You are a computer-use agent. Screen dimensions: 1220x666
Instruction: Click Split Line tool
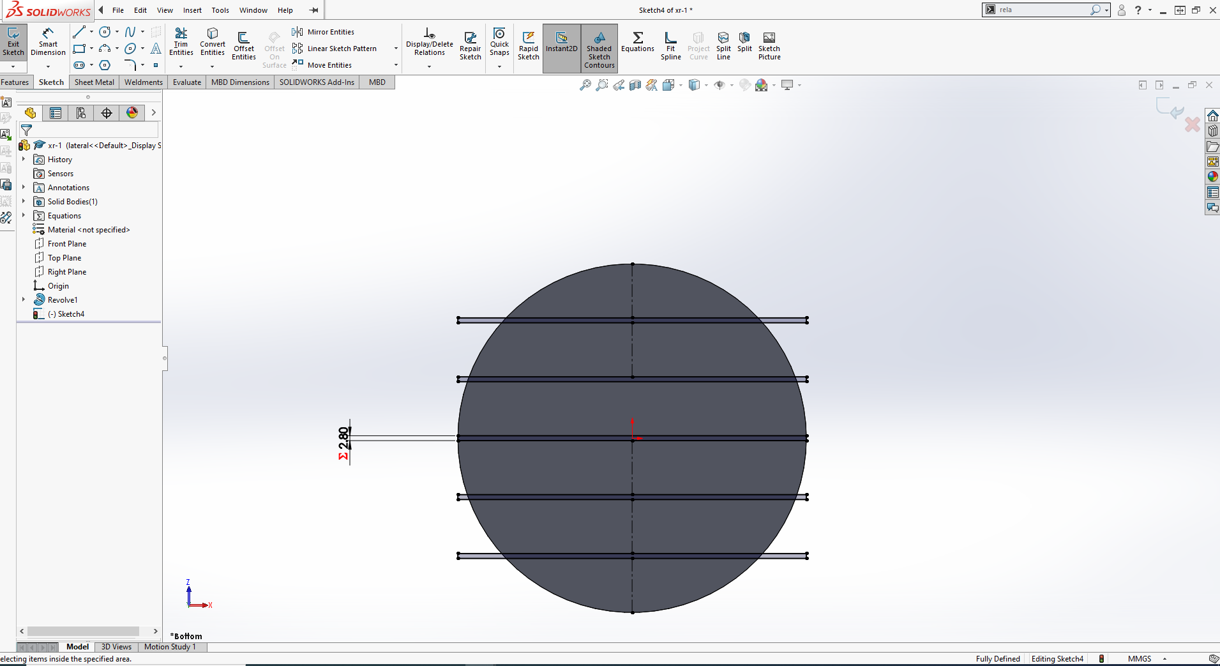point(723,46)
